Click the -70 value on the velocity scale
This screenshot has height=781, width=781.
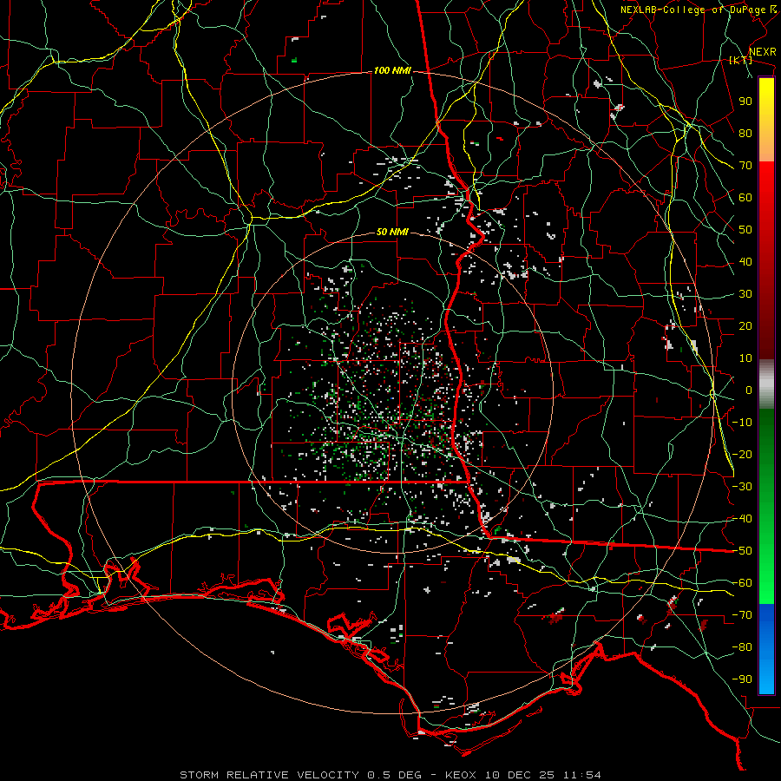(742, 615)
